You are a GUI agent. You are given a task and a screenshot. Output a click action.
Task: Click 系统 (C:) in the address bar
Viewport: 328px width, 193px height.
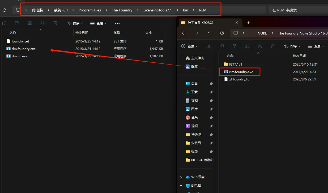click(x=61, y=10)
